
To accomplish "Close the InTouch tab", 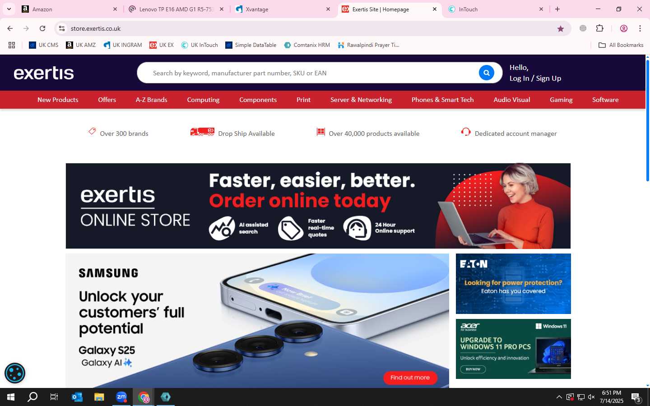I will 541,9.
